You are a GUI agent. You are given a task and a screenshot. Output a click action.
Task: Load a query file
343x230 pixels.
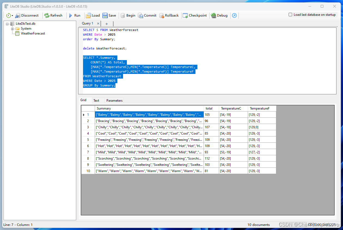(x=93, y=15)
